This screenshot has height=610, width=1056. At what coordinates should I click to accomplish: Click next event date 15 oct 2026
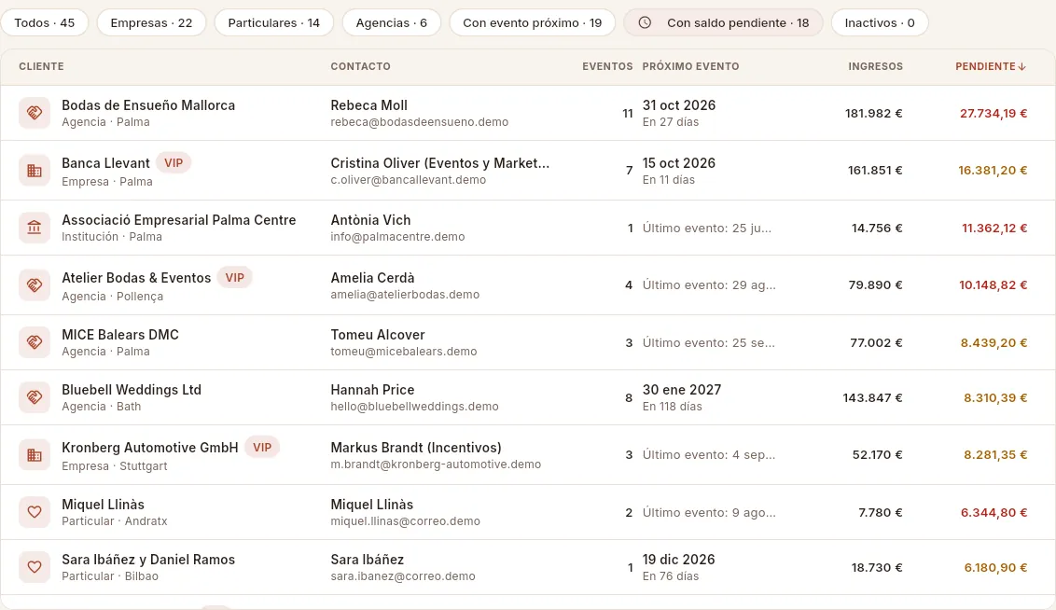tap(679, 163)
